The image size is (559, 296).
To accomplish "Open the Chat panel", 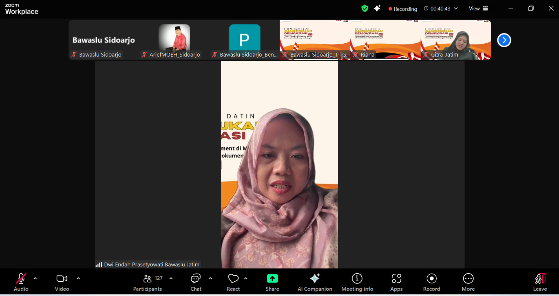I will [x=196, y=282].
